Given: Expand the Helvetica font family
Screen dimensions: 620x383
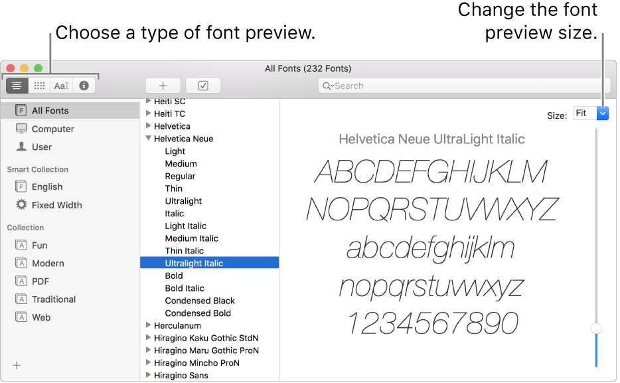Looking at the screenshot, I should pos(149,125).
